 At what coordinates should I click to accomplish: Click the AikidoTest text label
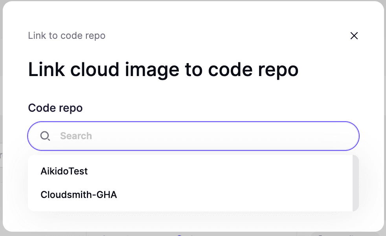(64, 171)
